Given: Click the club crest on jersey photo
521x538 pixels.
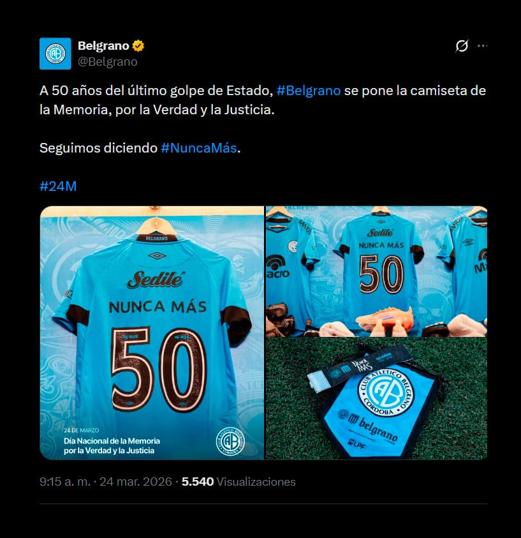Looking at the screenshot, I should 230,441.
